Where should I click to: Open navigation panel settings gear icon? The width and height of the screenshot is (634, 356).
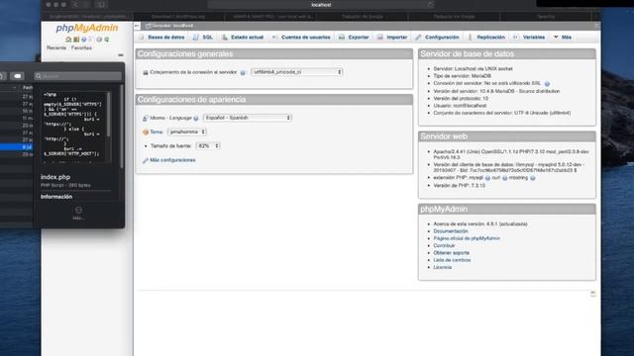[99, 40]
